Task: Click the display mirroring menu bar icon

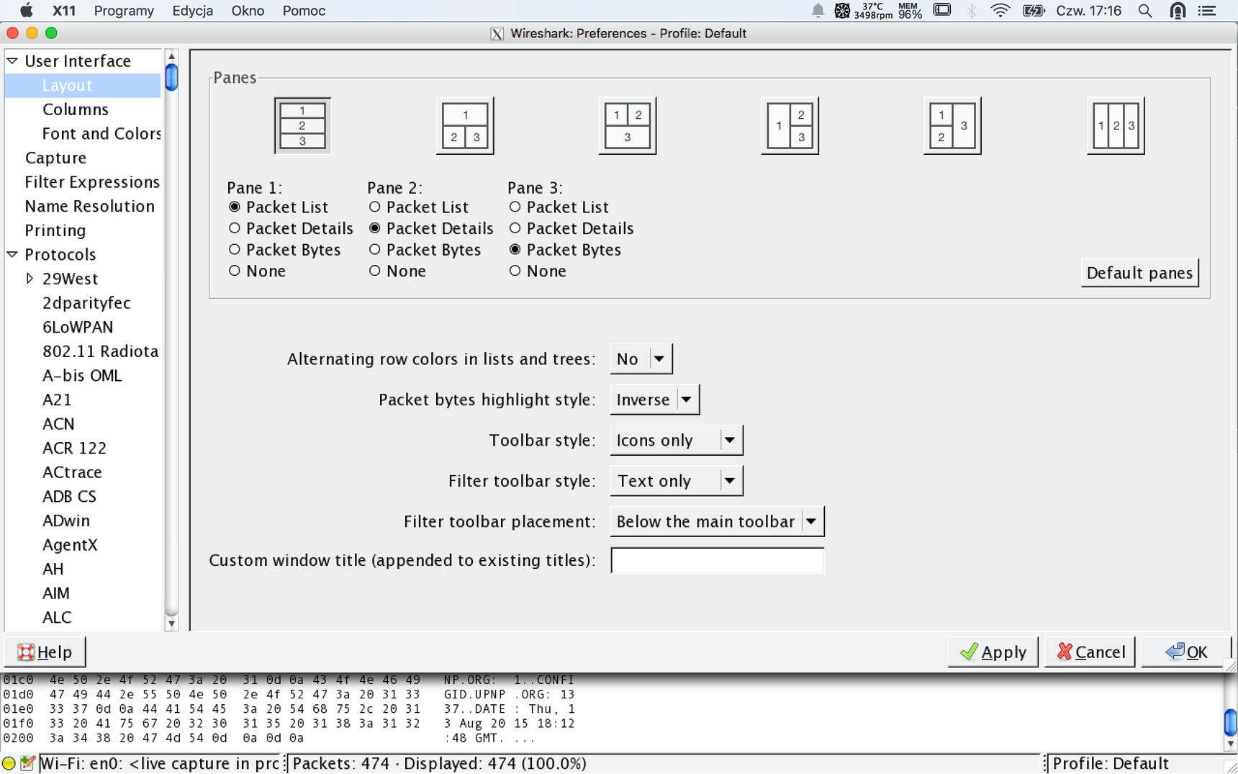Action: point(942,10)
